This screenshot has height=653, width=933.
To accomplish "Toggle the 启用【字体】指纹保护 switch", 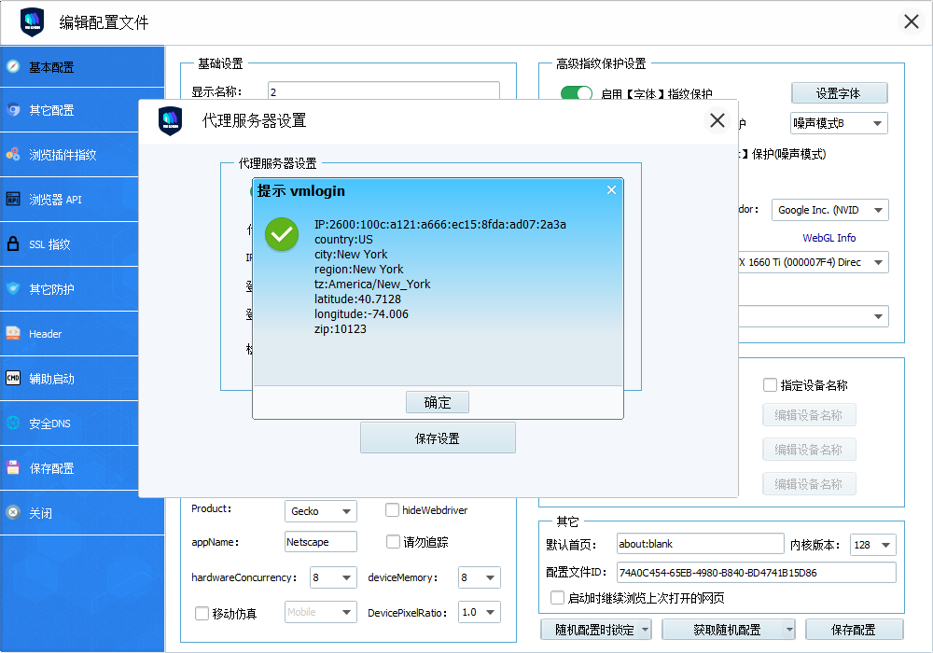I will [577, 93].
